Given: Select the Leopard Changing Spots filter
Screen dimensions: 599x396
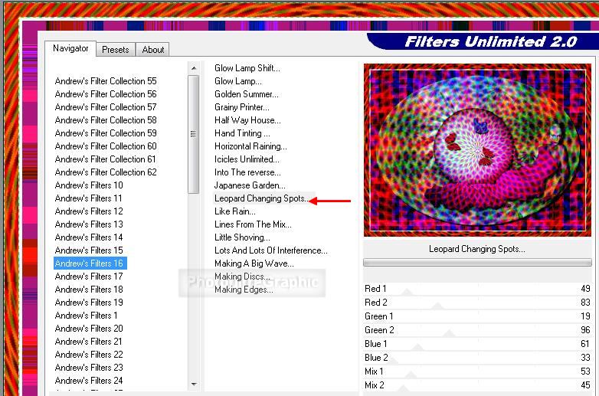Looking at the screenshot, I should (260, 198).
